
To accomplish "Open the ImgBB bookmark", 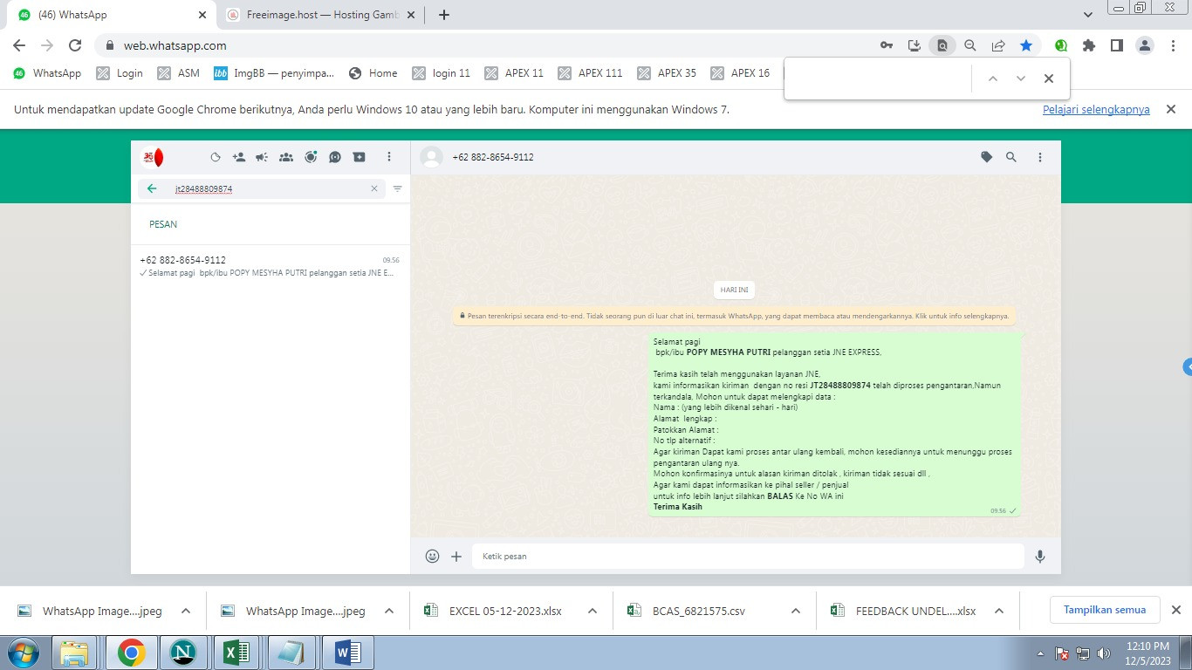I will pos(274,73).
